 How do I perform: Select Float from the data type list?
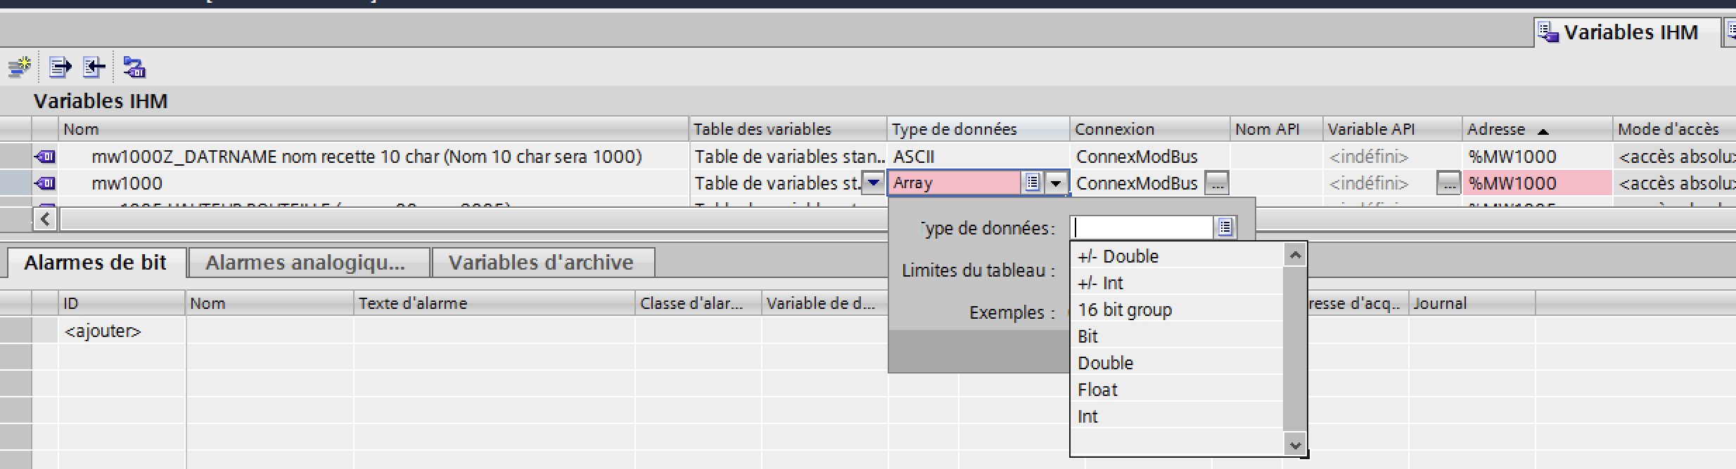[1097, 390]
